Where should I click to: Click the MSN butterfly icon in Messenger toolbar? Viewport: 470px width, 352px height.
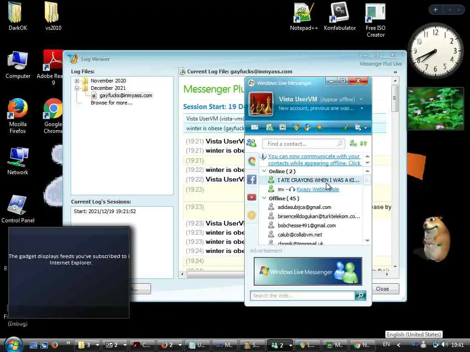308,127
